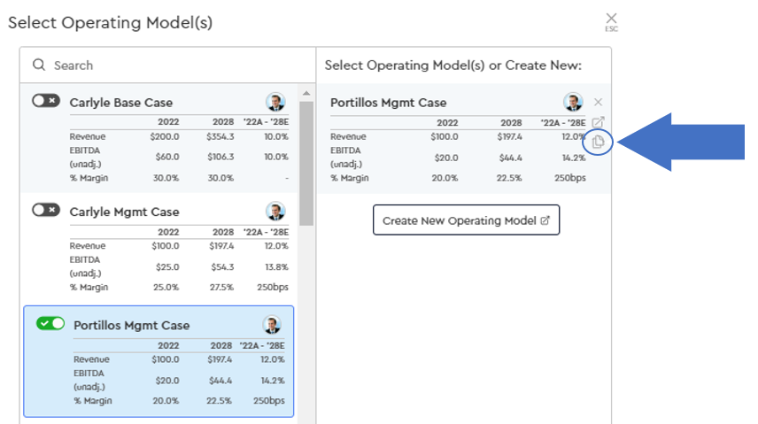Open user avatar in selected Portillos panel

(573, 102)
